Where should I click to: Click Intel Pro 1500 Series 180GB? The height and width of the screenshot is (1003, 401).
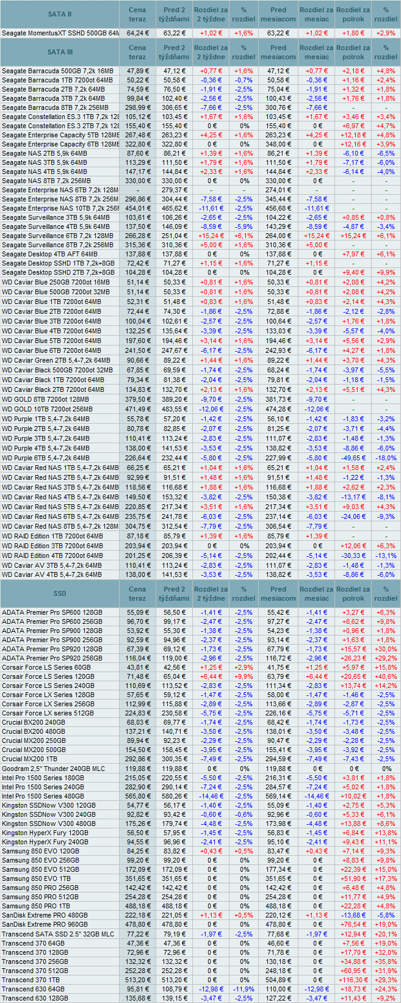43,778
